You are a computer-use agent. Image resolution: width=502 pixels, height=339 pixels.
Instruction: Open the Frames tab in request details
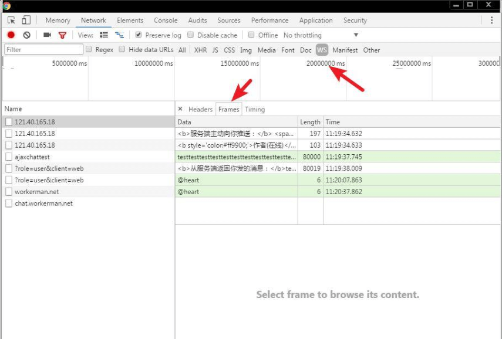(228, 109)
